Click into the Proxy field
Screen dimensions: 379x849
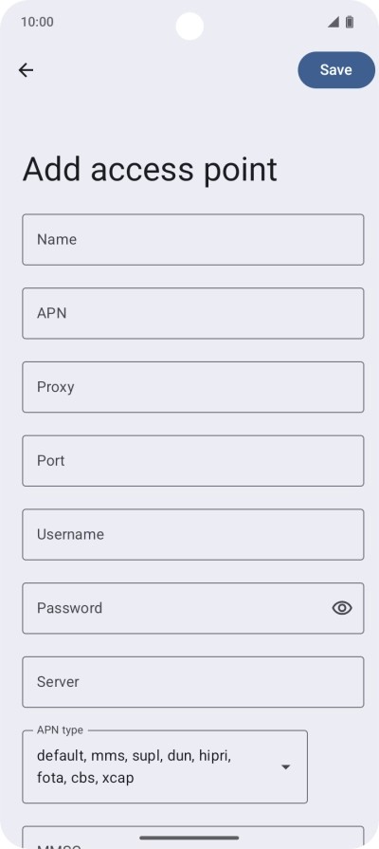click(x=193, y=387)
